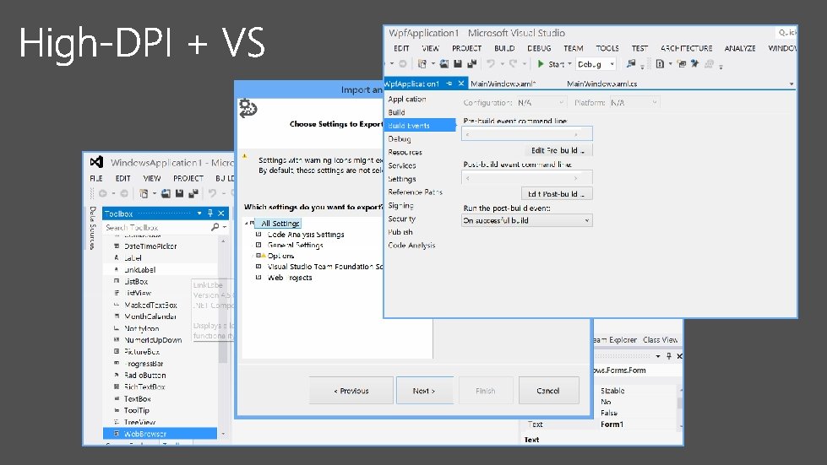Viewport: 827px width, 465px height.
Task: Cancel the Import and Export wizard
Action: point(548,391)
